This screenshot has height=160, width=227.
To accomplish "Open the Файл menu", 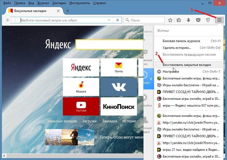I will tap(7, 3).
